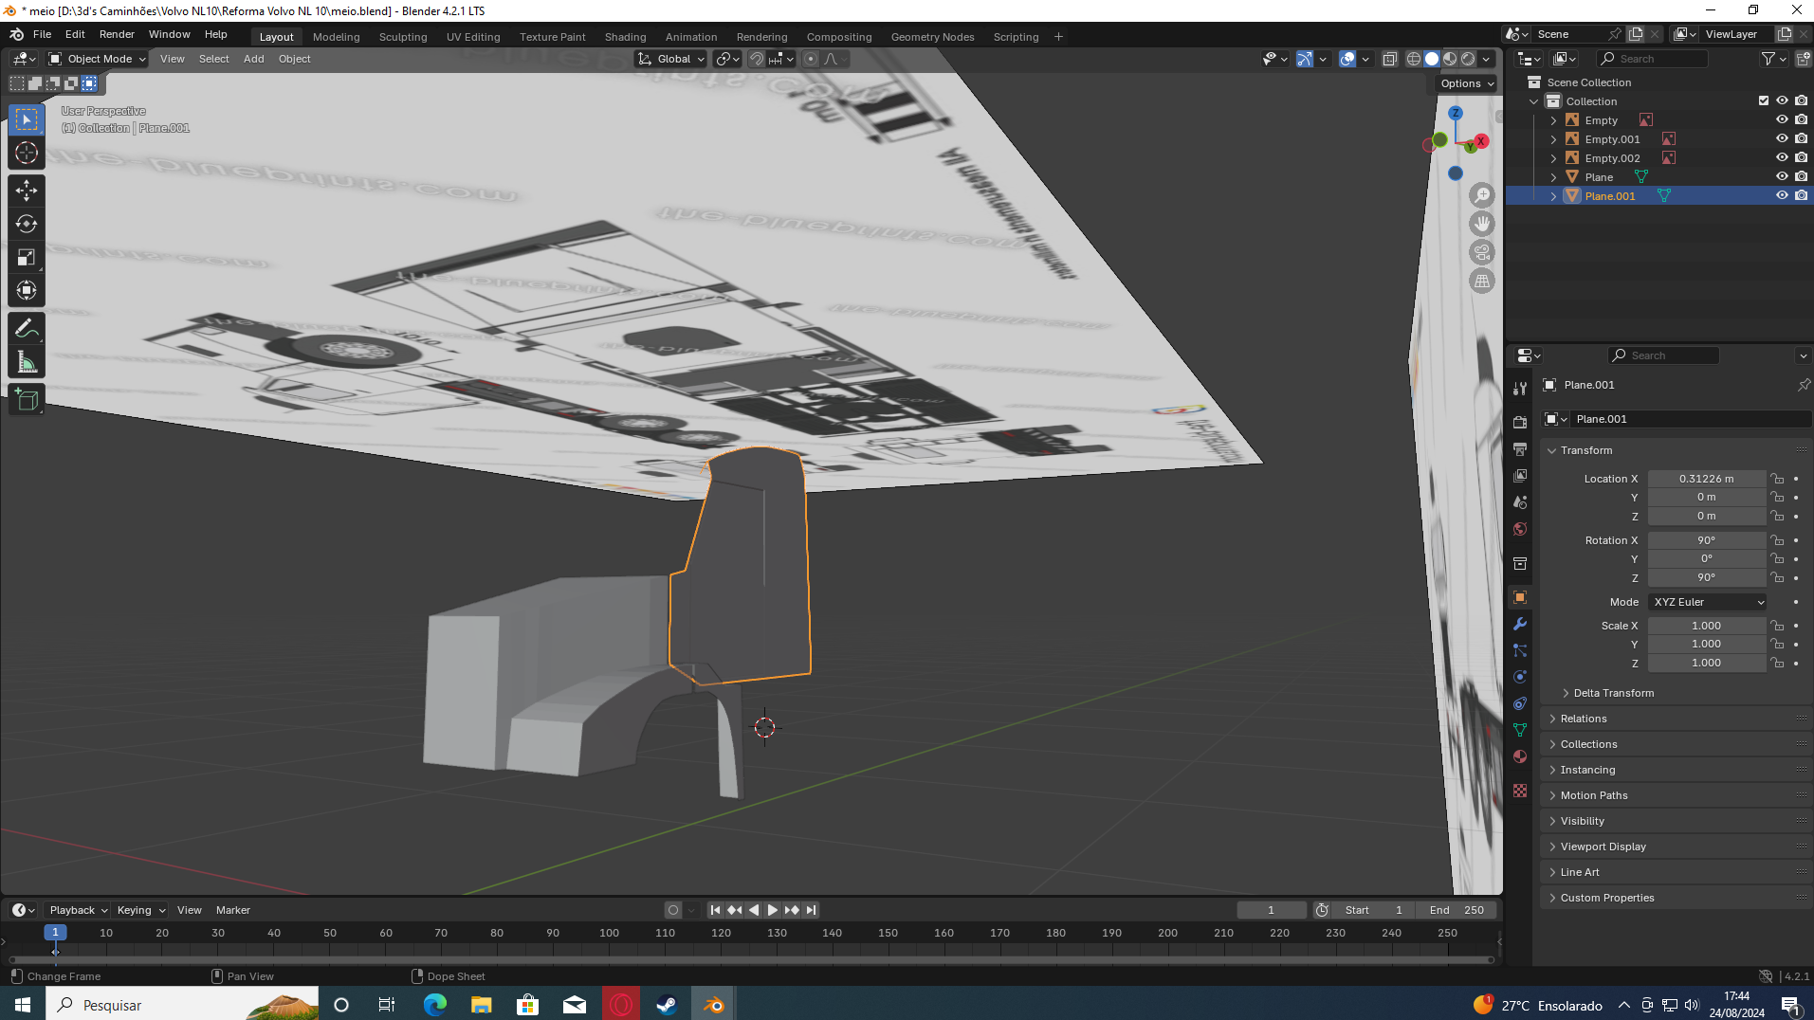
Task: Play the animation forward
Action: click(x=773, y=910)
